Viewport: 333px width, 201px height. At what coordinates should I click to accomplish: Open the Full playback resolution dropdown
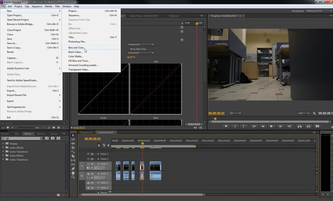pos(304,113)
